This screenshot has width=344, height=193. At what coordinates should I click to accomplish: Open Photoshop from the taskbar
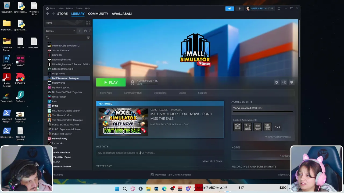[x=156, y=189]
